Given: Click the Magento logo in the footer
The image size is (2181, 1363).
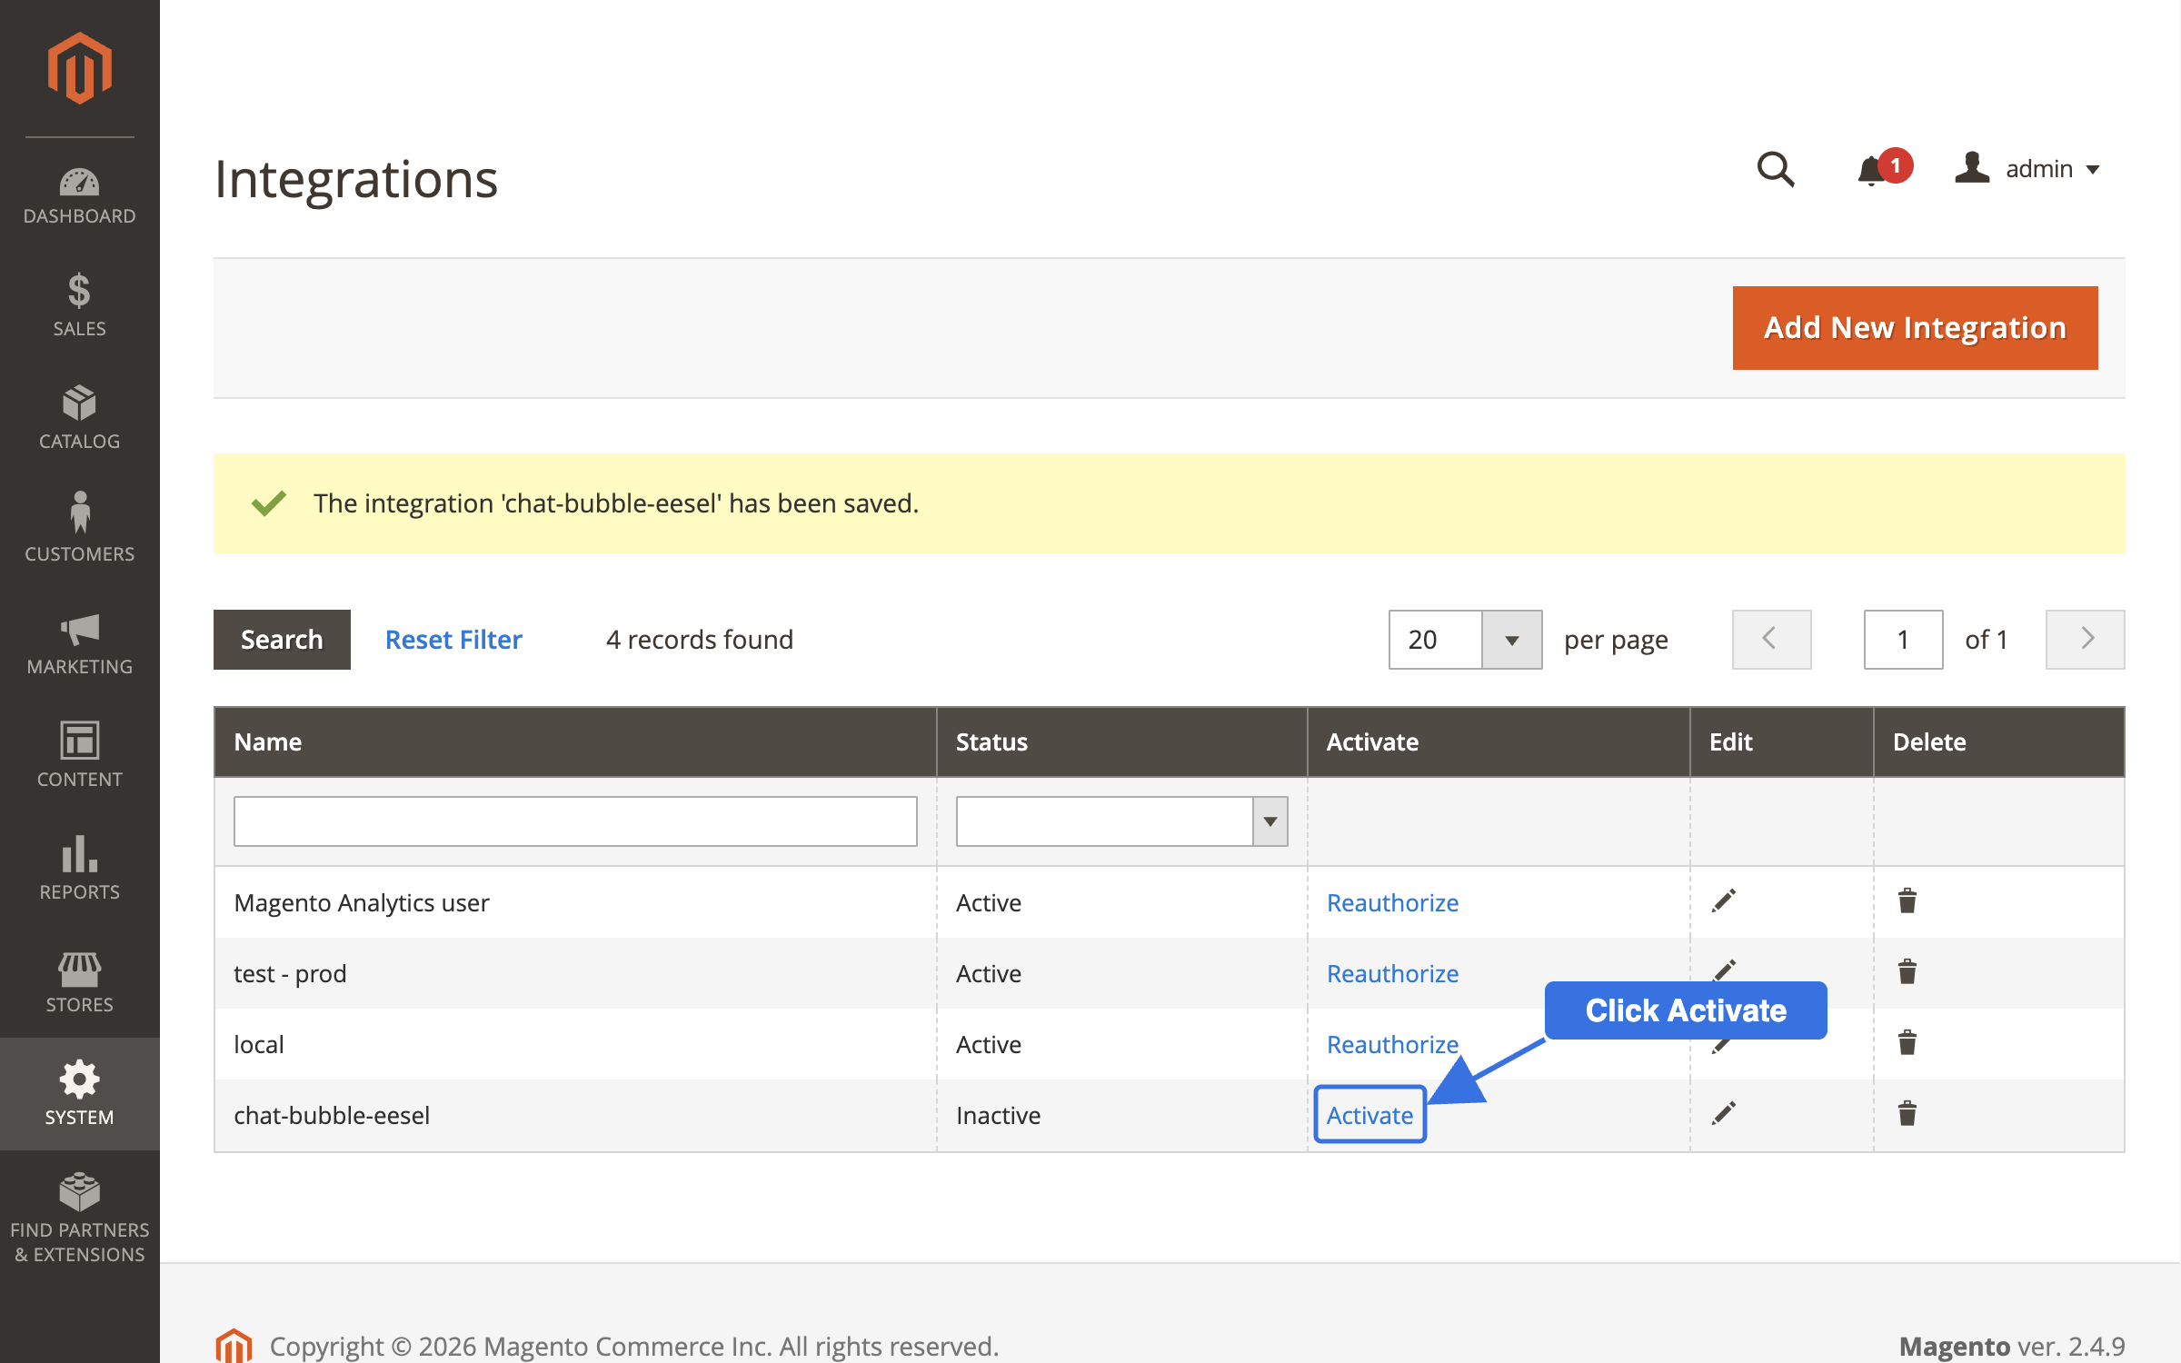Looking at the screenshot, I should [234, 1346].
